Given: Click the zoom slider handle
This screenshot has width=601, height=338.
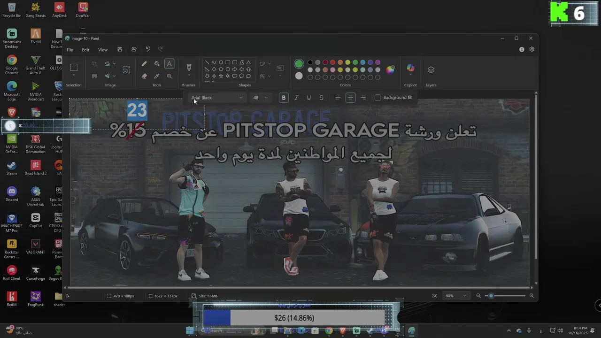Looking at the screenshot, I should pyautogui.click(x=491, y=296).
